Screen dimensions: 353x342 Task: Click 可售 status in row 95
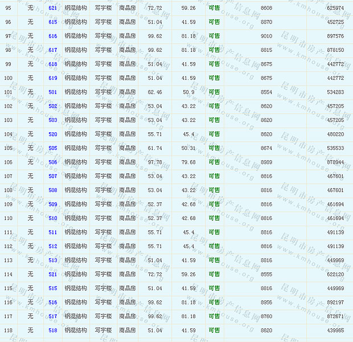pyautogui.click(x=214, y=8)
